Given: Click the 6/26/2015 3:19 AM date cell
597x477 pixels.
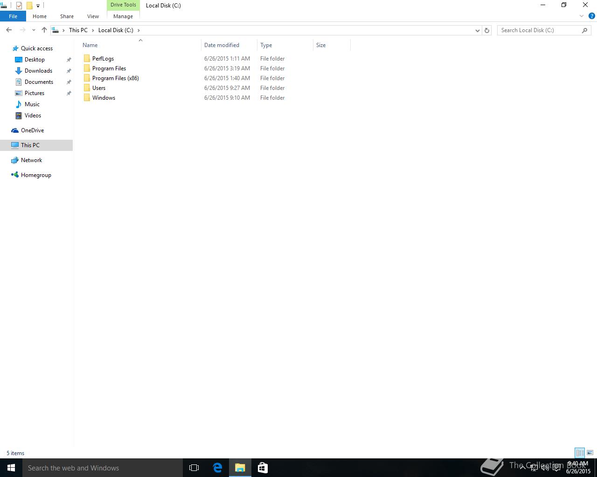Looking at the screenshot, I should (x=227, y=68).
